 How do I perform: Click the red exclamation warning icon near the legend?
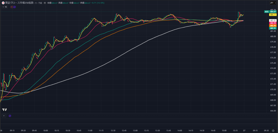11,7
